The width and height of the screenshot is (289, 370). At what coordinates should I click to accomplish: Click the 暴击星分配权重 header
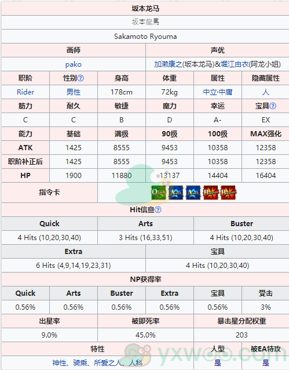pyautogui.click(x=242, y=321)
